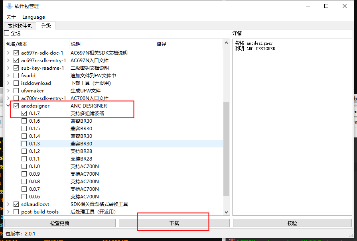Switch to the 本地软件包 tab
Image resolution: width=357 pixels, height=241 pixels.
point(20,26)
